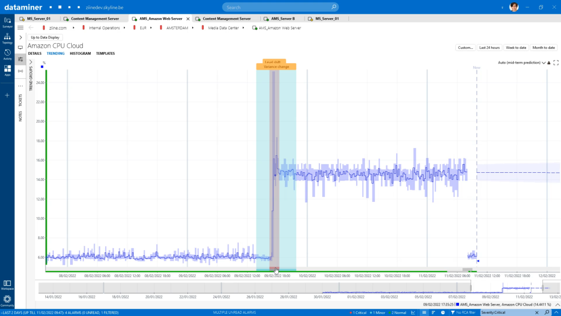This screenshot has height=316, width=561.
Task: Switch to the HISTOGRAM tab
Action: point(80,53)
